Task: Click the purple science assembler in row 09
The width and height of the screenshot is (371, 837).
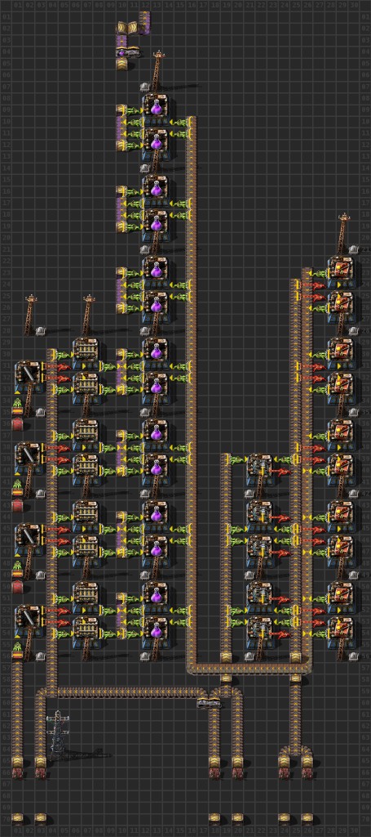Action: pyautogui.click(x=155, y=109)
